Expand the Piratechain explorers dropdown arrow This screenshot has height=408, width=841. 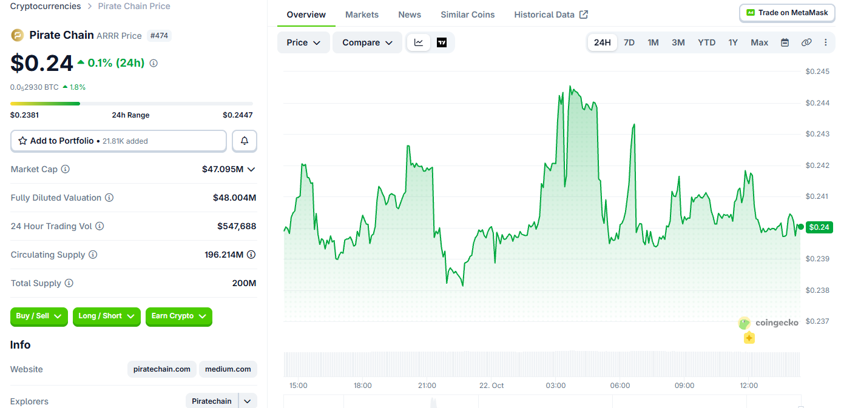point(248,401)
